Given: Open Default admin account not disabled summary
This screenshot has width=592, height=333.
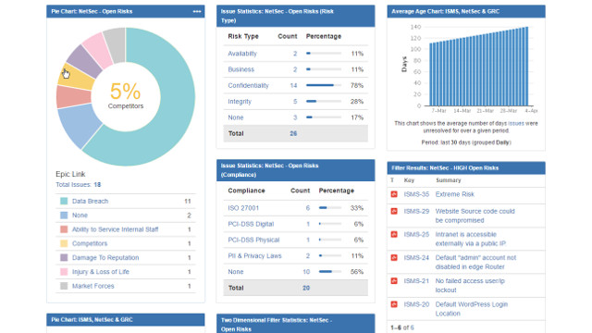Looking at the screenshot, I should click(475, 262).
